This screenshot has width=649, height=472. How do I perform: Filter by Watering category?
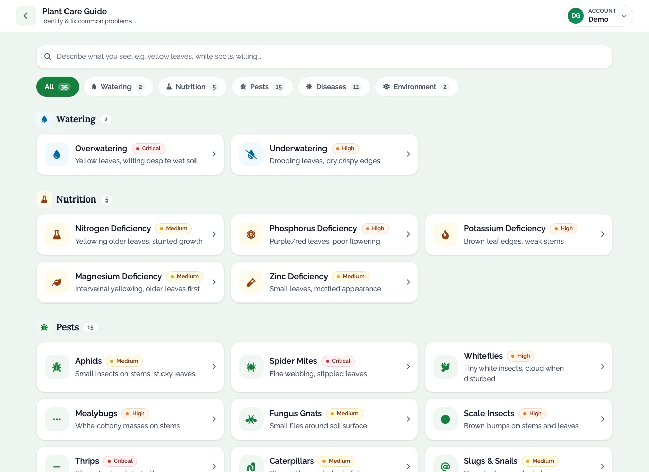(118, 87)
